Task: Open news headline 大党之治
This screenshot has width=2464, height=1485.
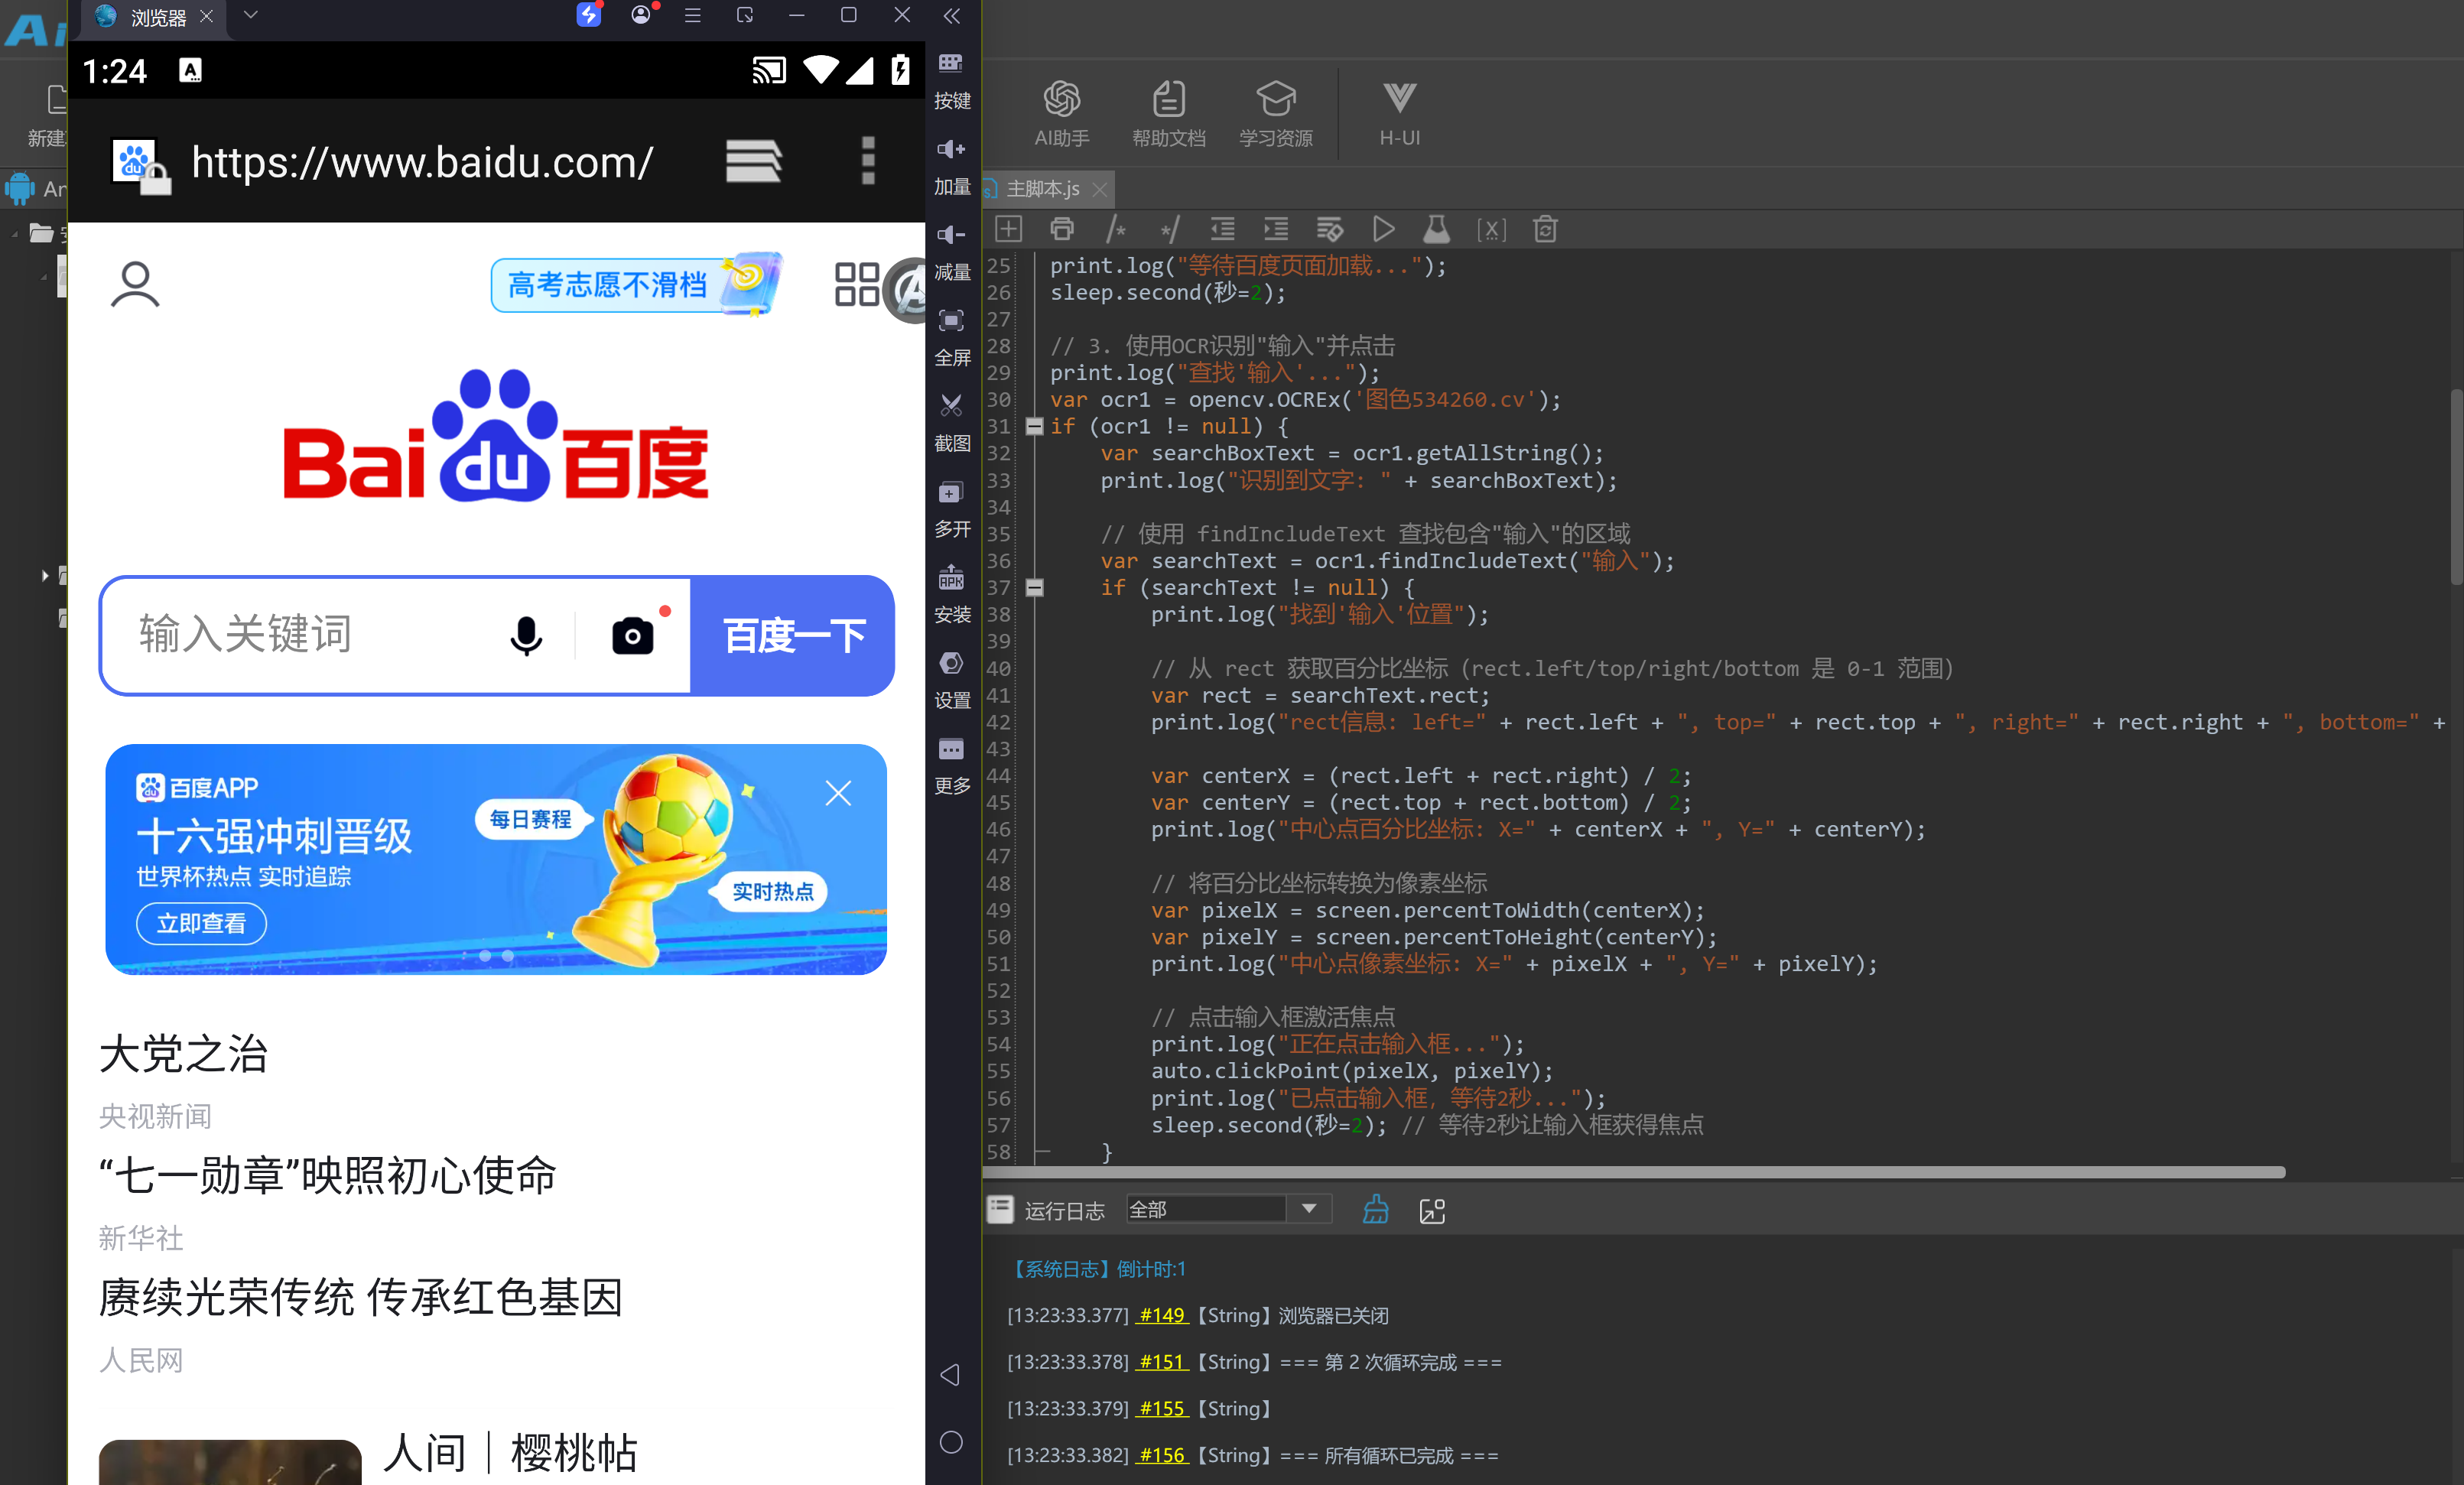Action: [x=184, y=1053]
